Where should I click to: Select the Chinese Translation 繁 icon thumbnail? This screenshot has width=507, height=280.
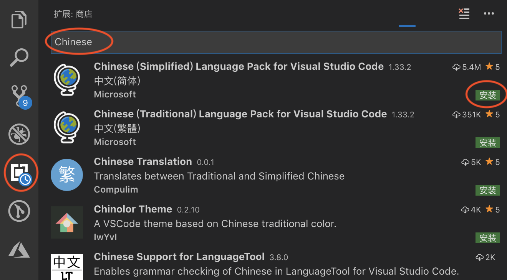(67, 175)
